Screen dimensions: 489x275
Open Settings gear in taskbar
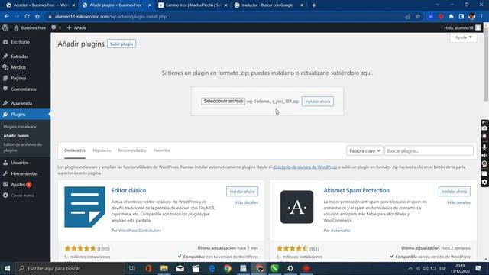[x=290, y=268]
